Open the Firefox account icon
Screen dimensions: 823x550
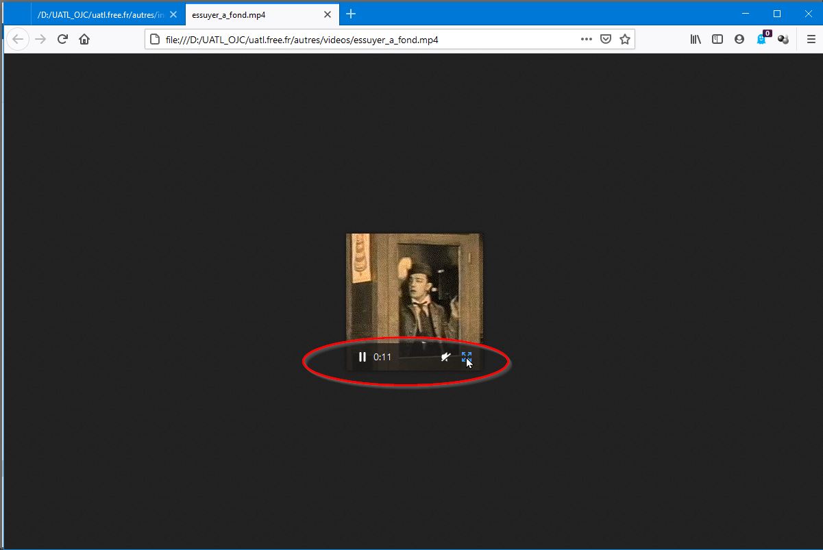(739, 39)
